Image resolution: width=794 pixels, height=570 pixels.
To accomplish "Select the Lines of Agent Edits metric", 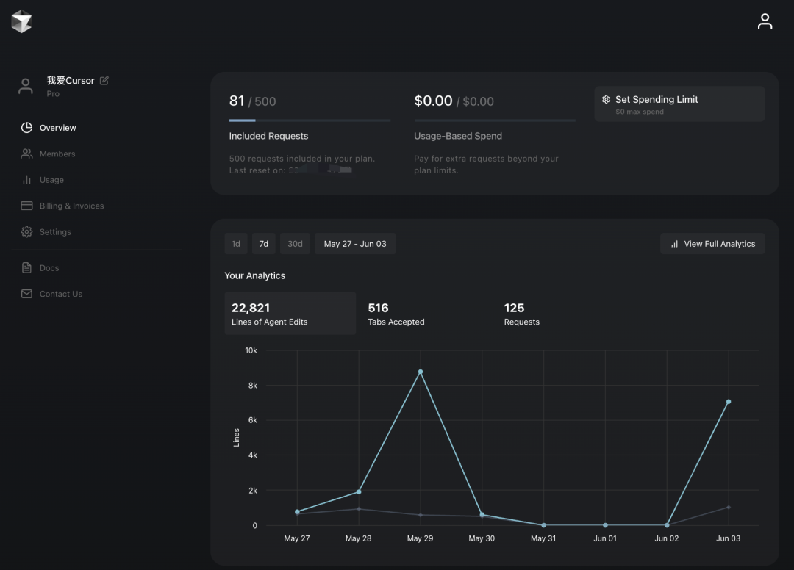I will (x=290, y=314).
